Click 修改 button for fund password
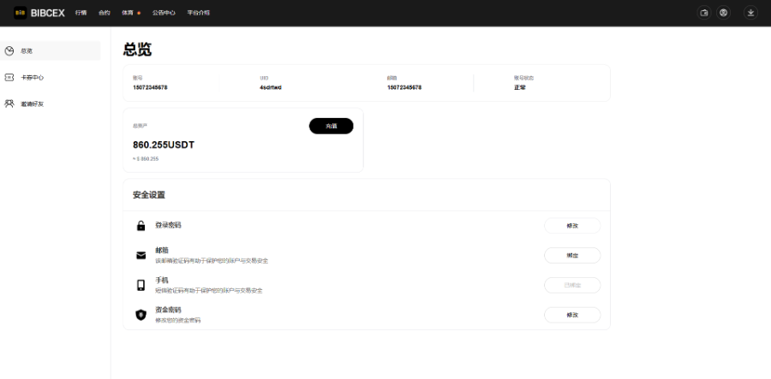The height and width of the screenshot is (379, 771). [572, 315]
